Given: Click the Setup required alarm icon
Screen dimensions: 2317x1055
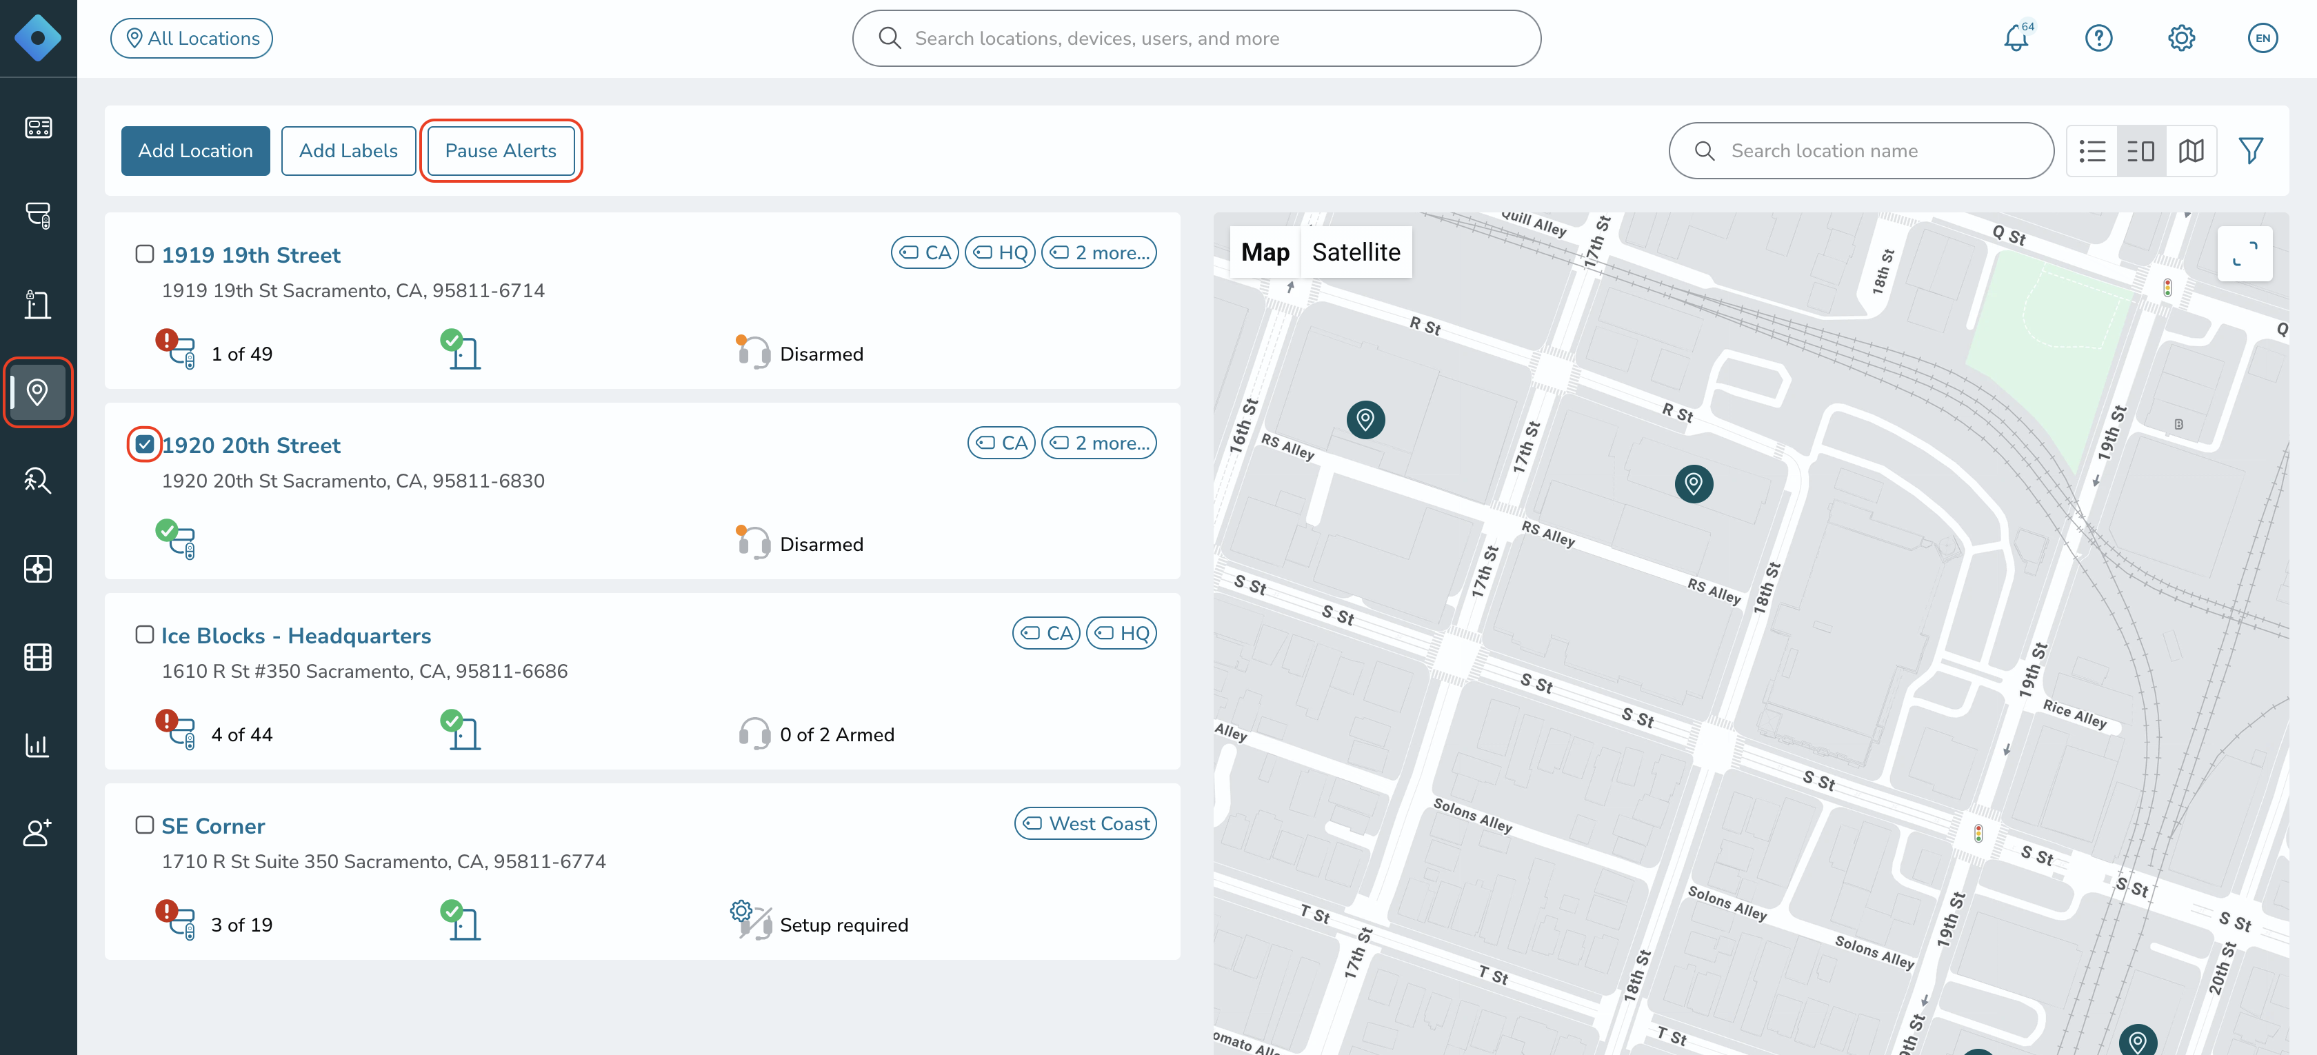Looking at the screenshot, I should [x=752, y=920].
